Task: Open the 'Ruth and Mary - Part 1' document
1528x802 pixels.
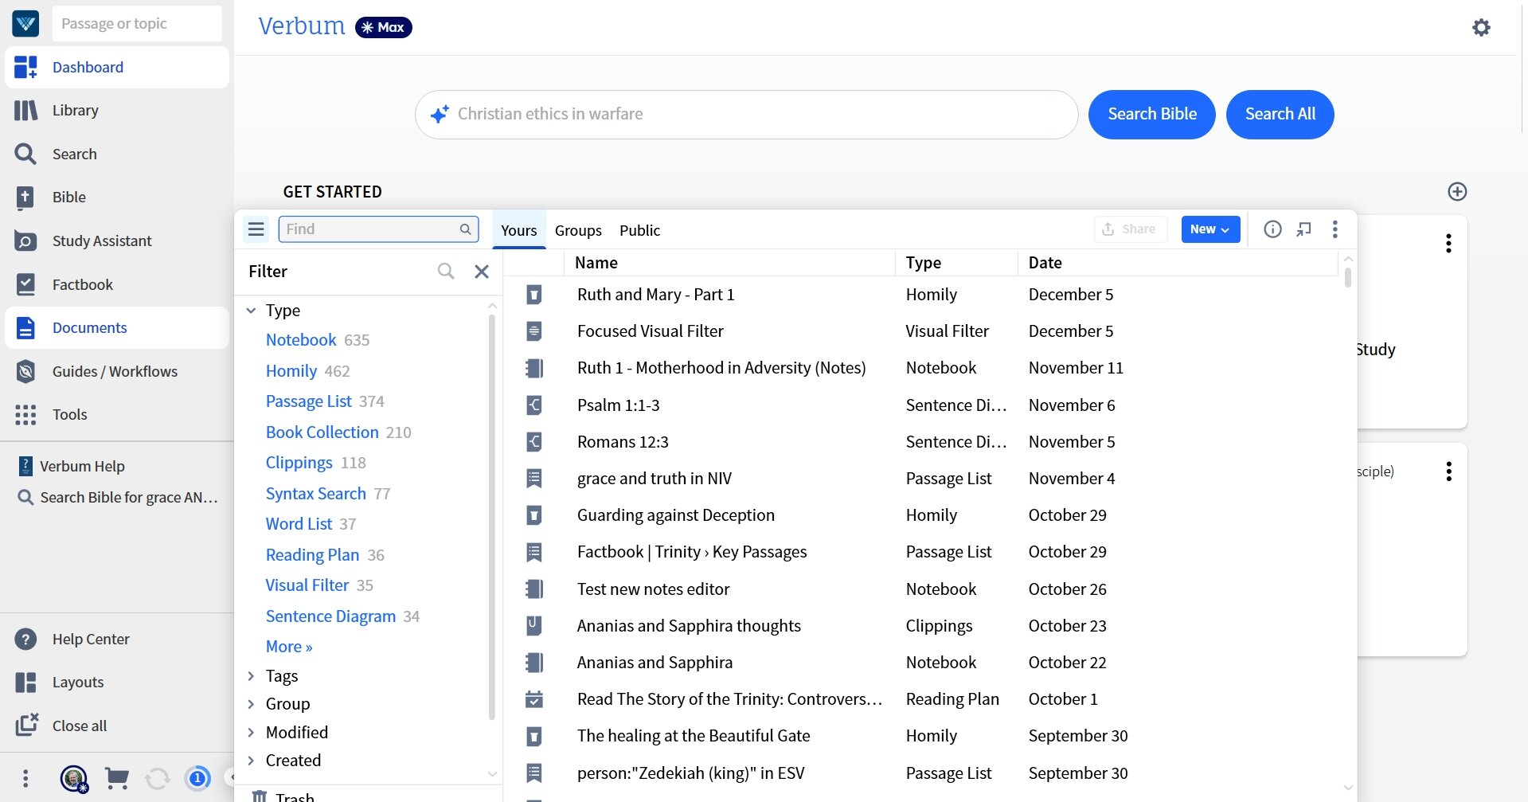Action: pos(655,295)
